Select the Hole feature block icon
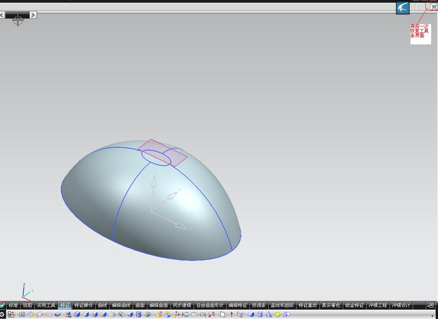438x319 pixels. coord(77,314)
